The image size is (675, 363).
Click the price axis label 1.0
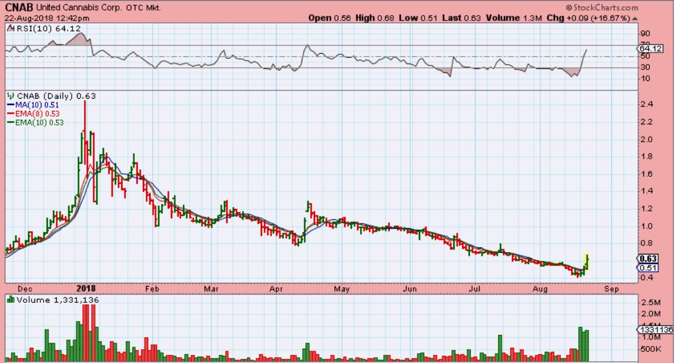647,226
